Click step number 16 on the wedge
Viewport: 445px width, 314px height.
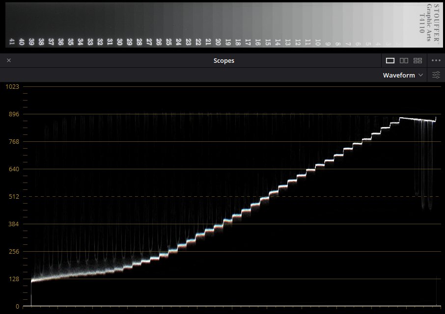click(258, 42)
